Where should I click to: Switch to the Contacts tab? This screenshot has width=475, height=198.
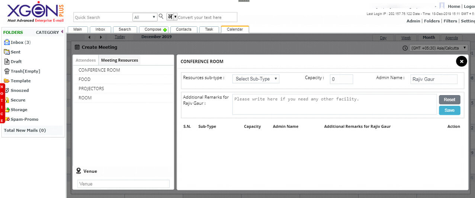pos(184,29)
